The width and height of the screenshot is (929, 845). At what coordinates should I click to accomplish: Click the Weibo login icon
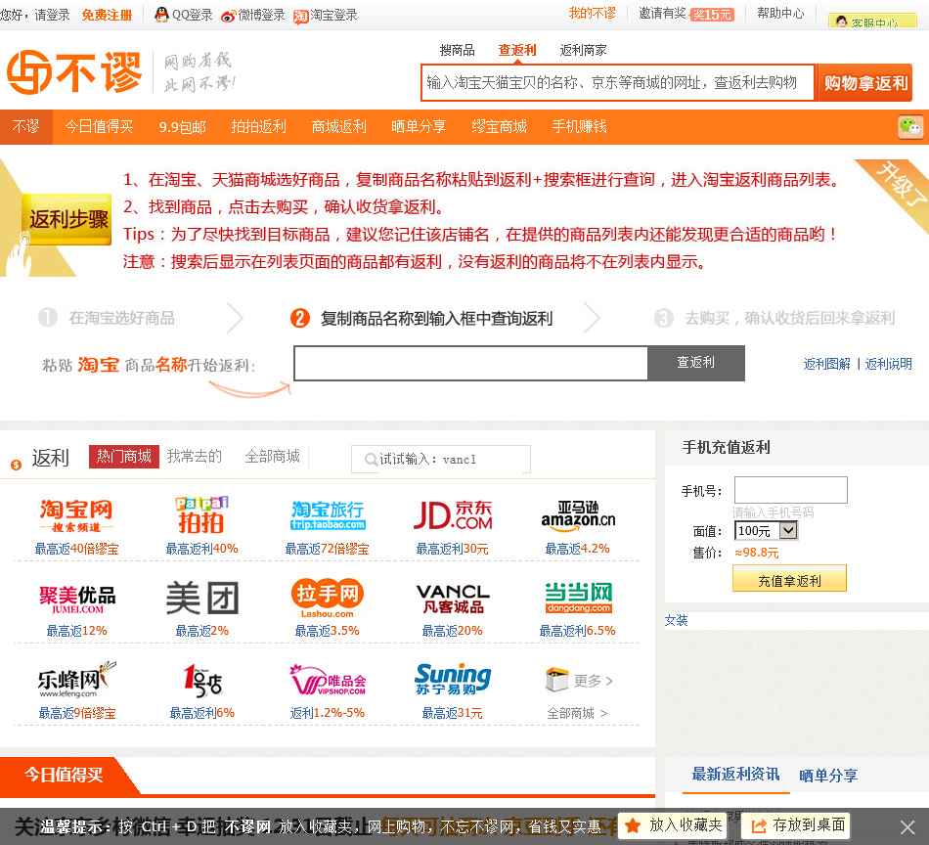pyautogui.click(x=228, y=16)
